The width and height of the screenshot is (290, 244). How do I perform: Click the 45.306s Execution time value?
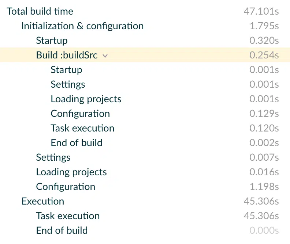(x=261, y=201)
